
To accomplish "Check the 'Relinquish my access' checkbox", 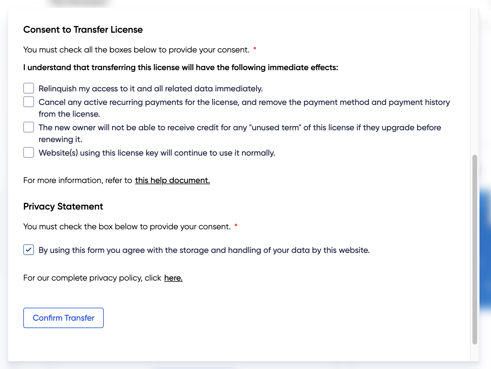I will 29,88.
